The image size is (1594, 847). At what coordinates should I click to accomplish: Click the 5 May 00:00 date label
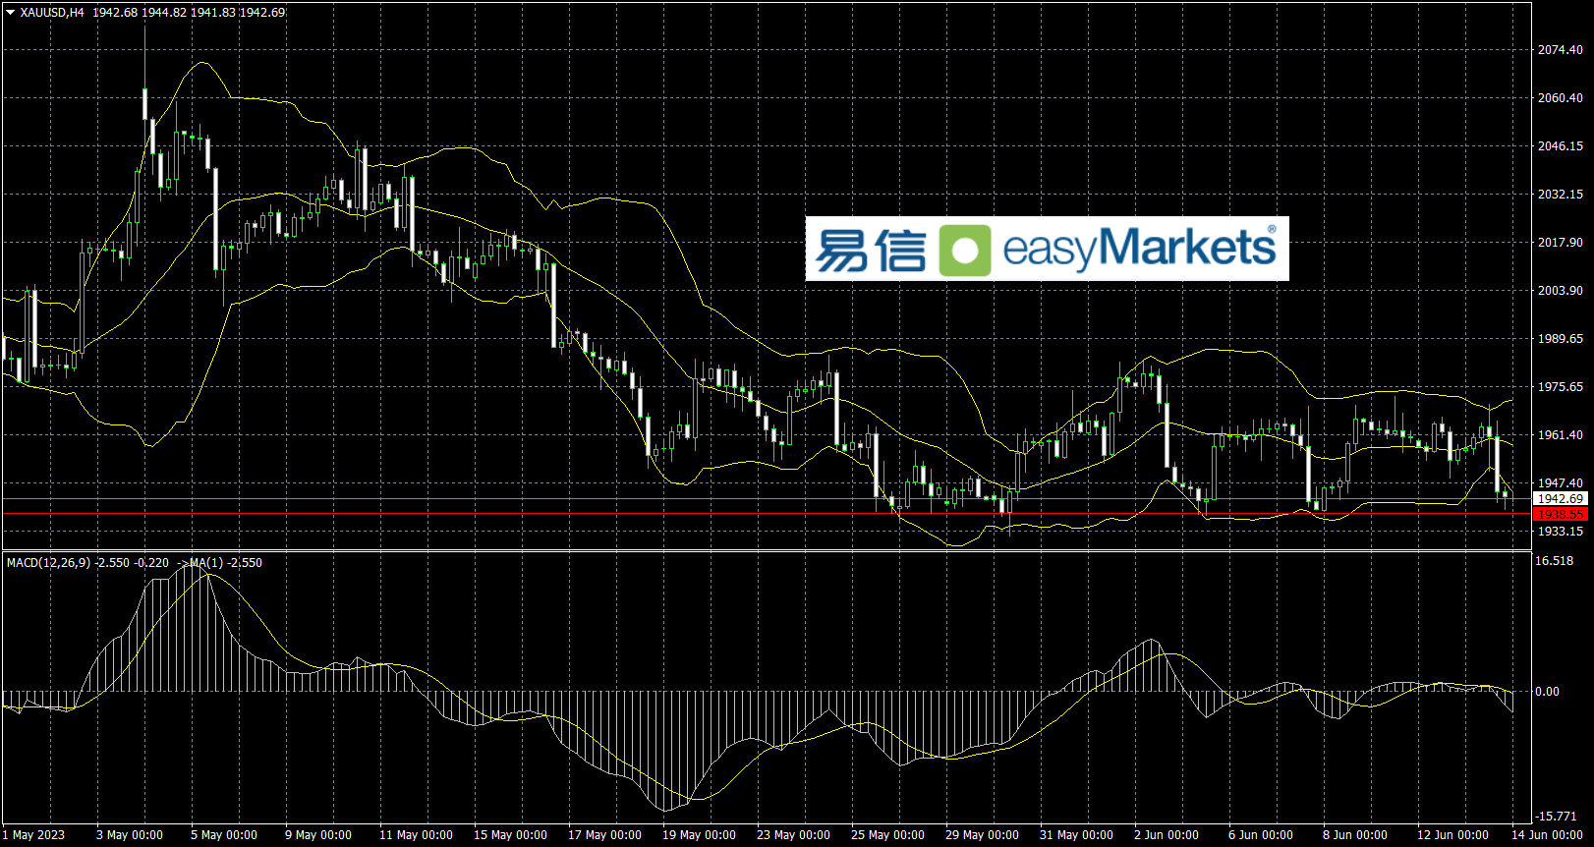224,835
